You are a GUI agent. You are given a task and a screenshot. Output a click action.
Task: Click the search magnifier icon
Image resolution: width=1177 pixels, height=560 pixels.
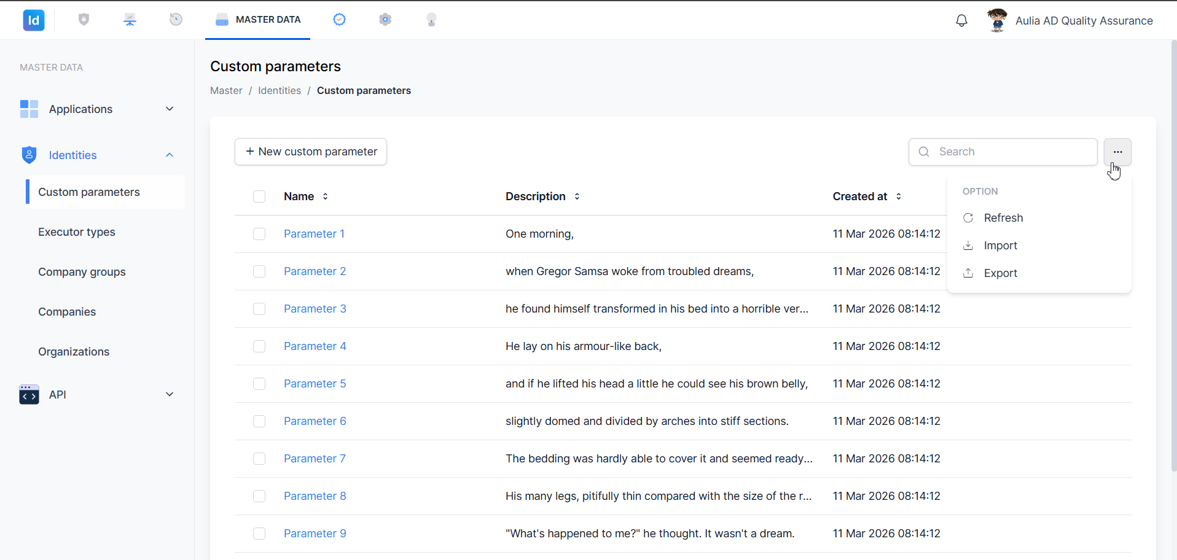[924, 152]
